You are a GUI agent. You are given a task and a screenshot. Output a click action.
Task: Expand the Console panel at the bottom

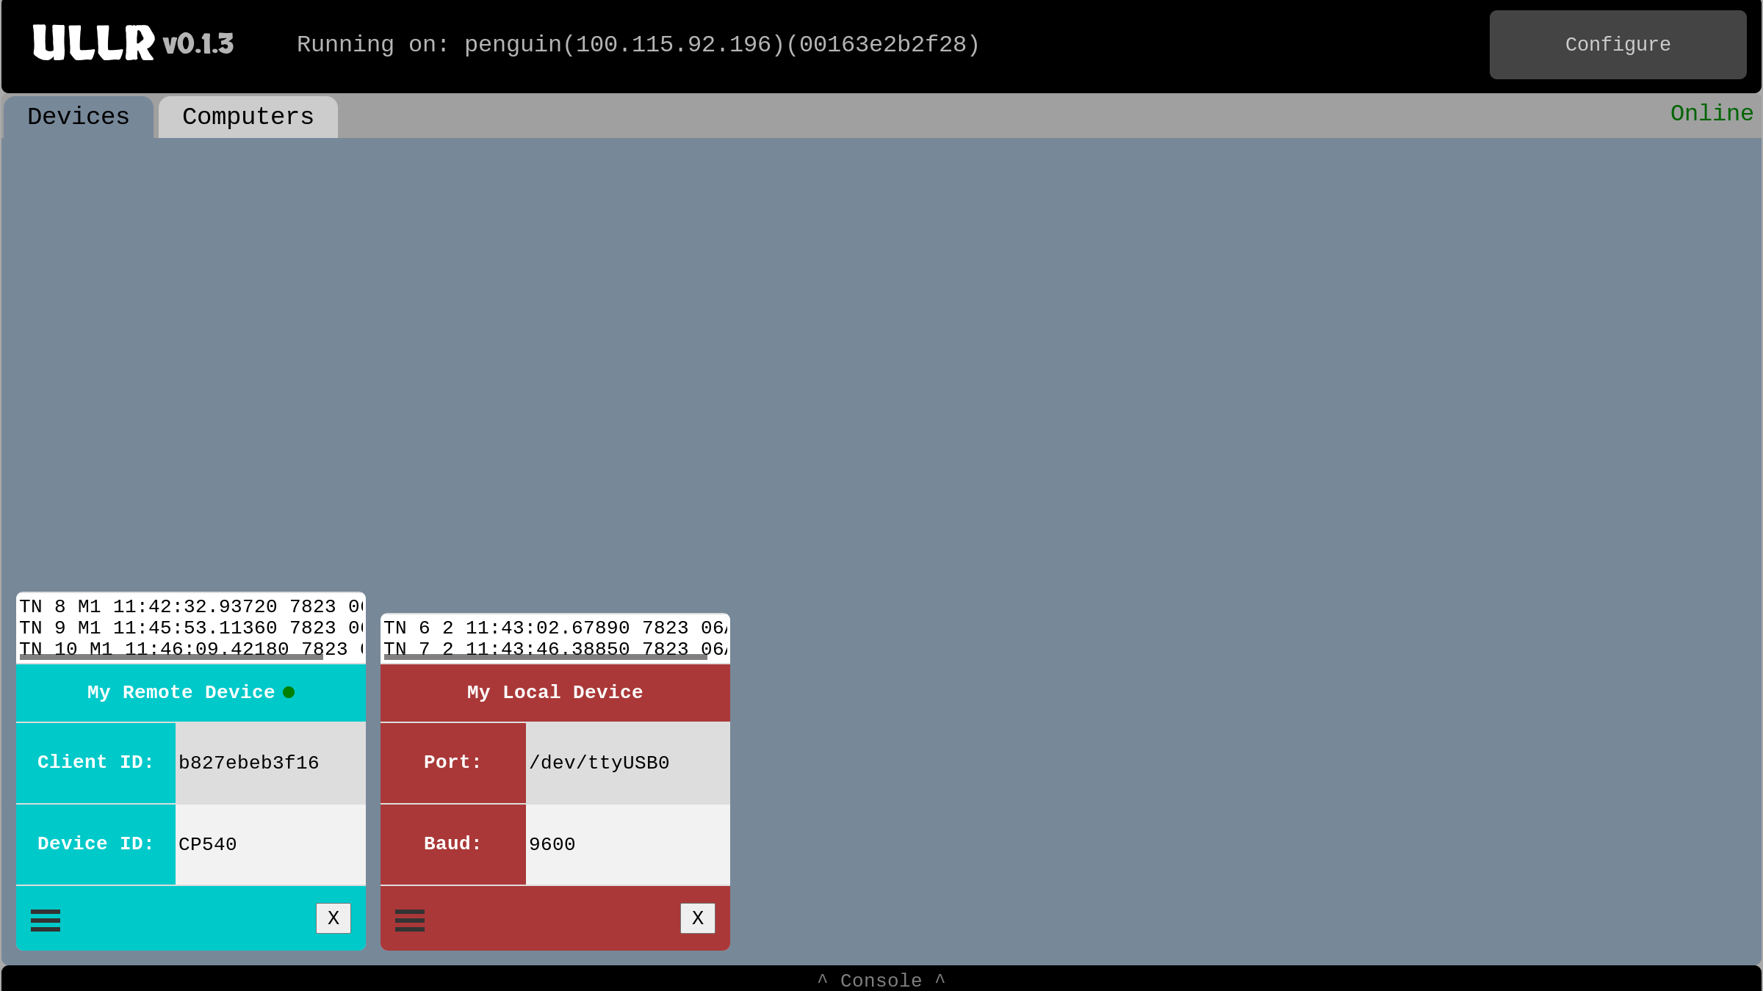pos(881,980)
